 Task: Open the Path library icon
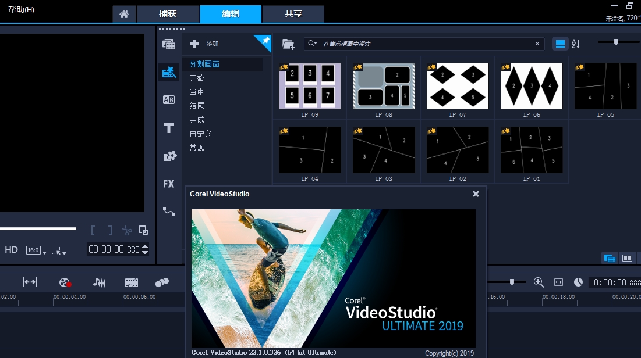pyautogui.click(x=169, y=212)
